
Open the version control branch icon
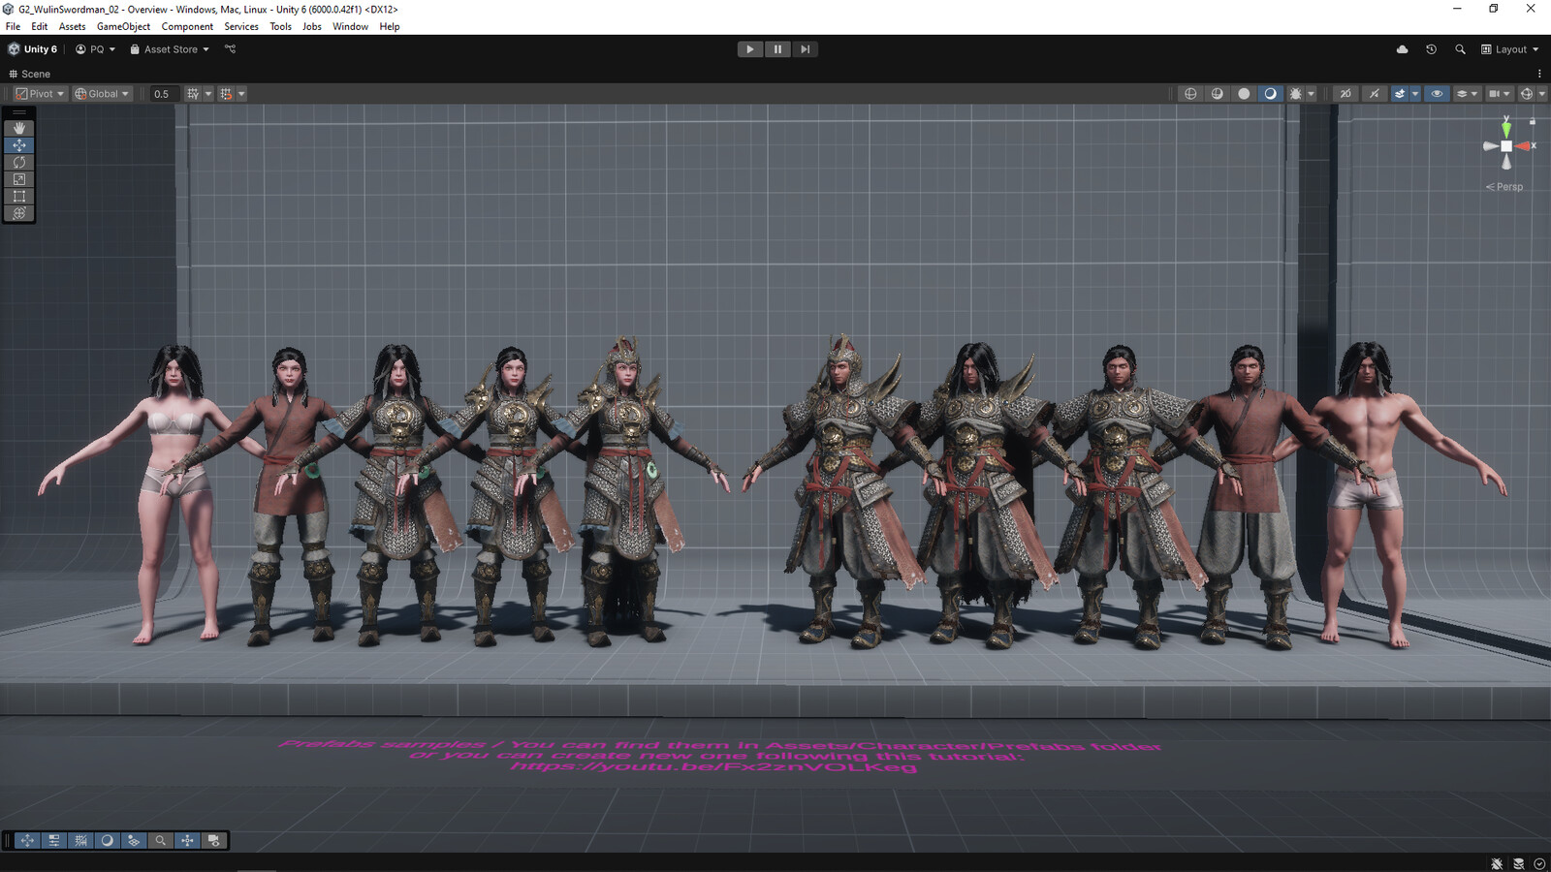[230, 49]
